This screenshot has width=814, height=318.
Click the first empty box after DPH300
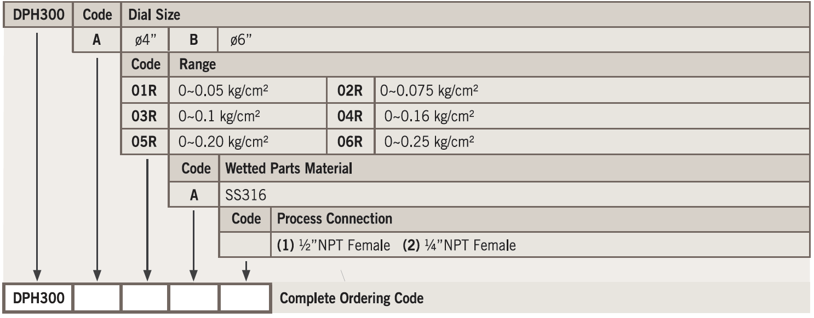click(96, 298)
